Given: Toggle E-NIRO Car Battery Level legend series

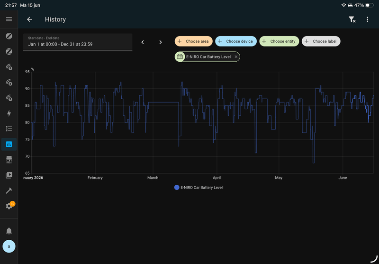Looking at the screenshot, I should [x=199, y=188].
